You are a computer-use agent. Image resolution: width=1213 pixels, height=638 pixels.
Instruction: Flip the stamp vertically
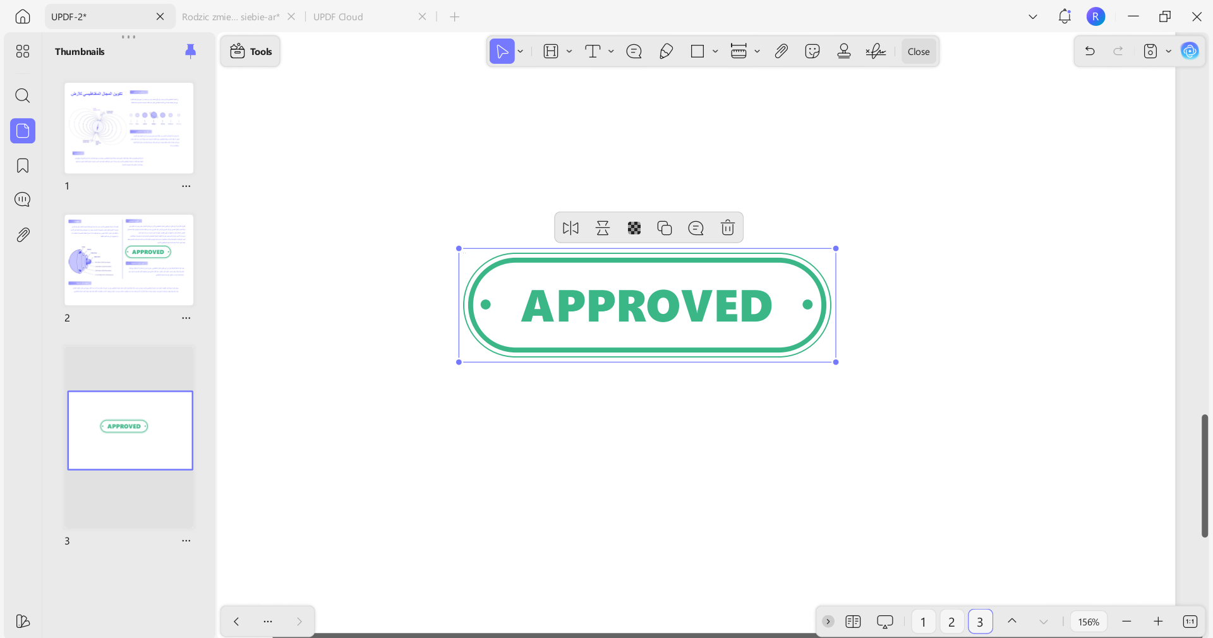pos(603,228)
